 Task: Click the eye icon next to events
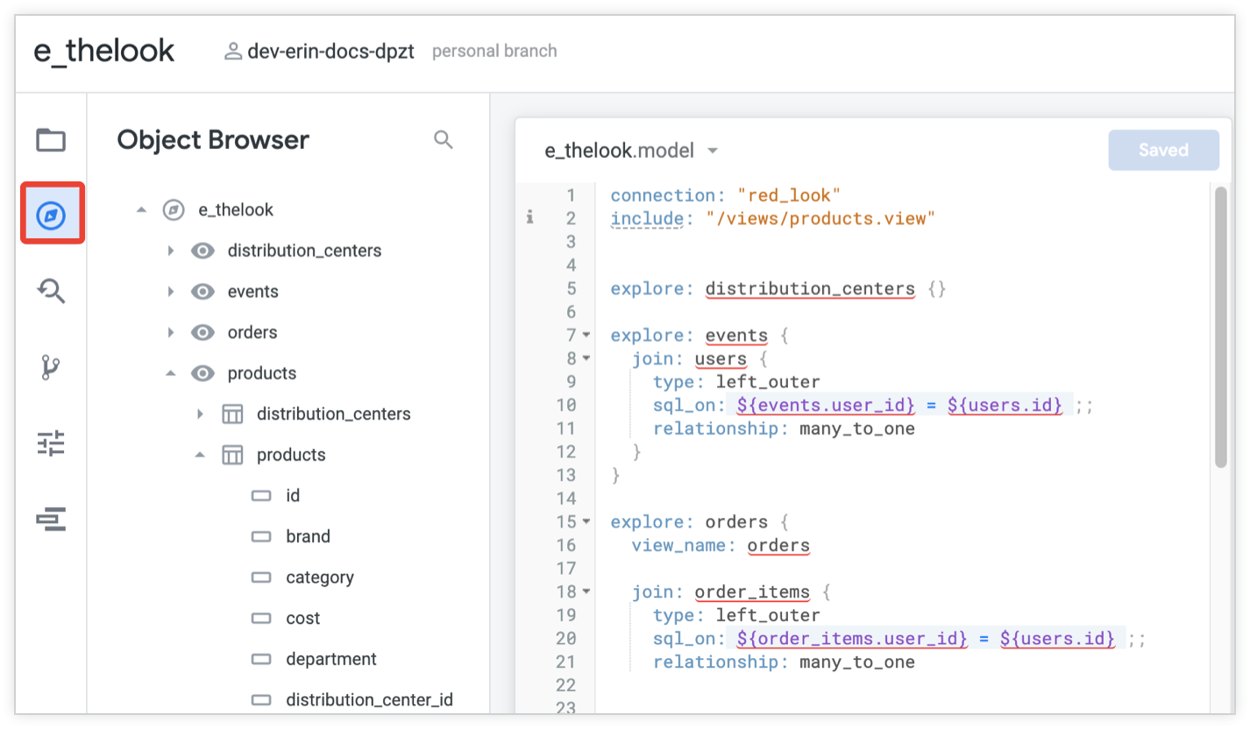[x=202, y=292]
